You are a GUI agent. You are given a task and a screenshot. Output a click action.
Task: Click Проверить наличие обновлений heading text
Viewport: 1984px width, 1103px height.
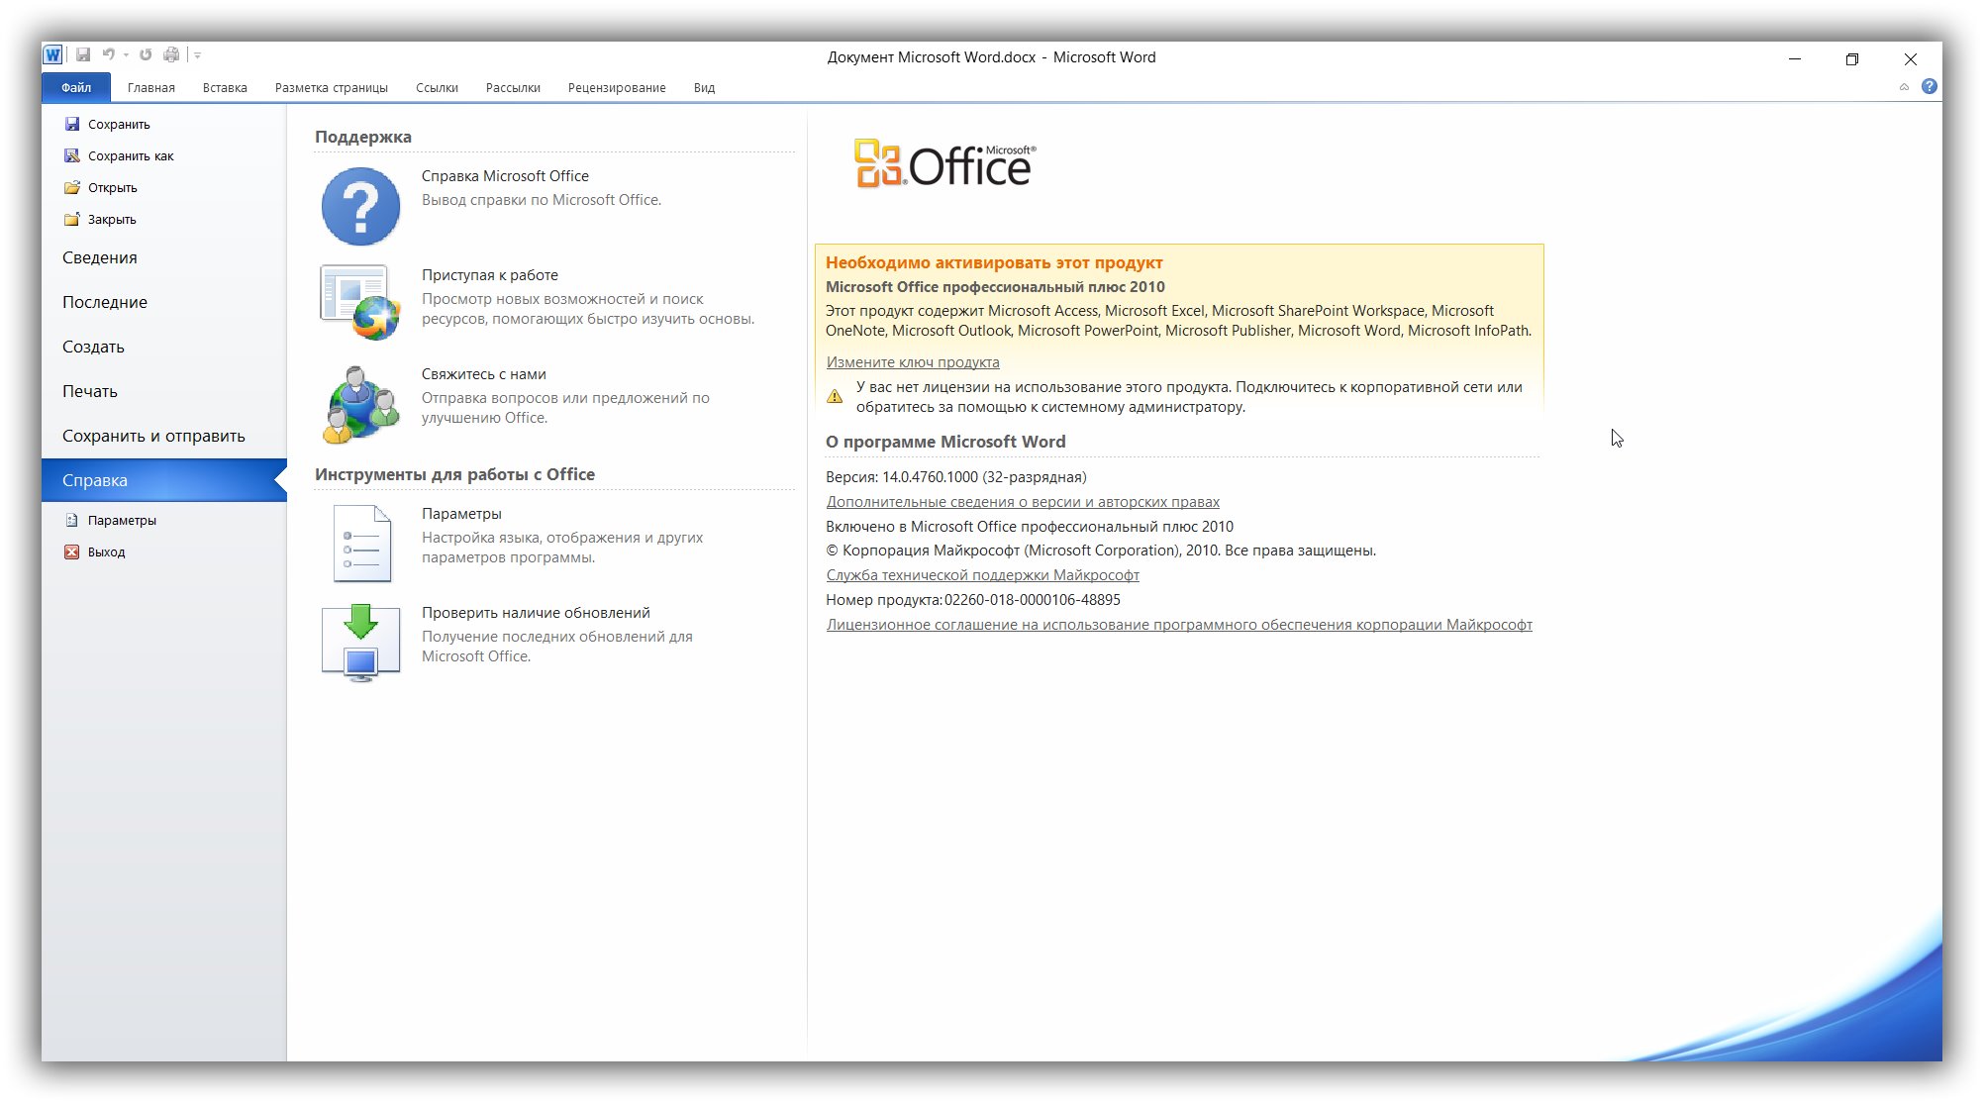[536, 612]
